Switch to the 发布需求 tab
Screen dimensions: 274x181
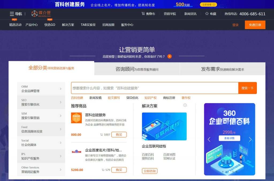(x=222, y=69)
